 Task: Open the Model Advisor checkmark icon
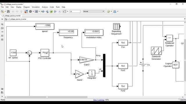[x=108, y=12]
